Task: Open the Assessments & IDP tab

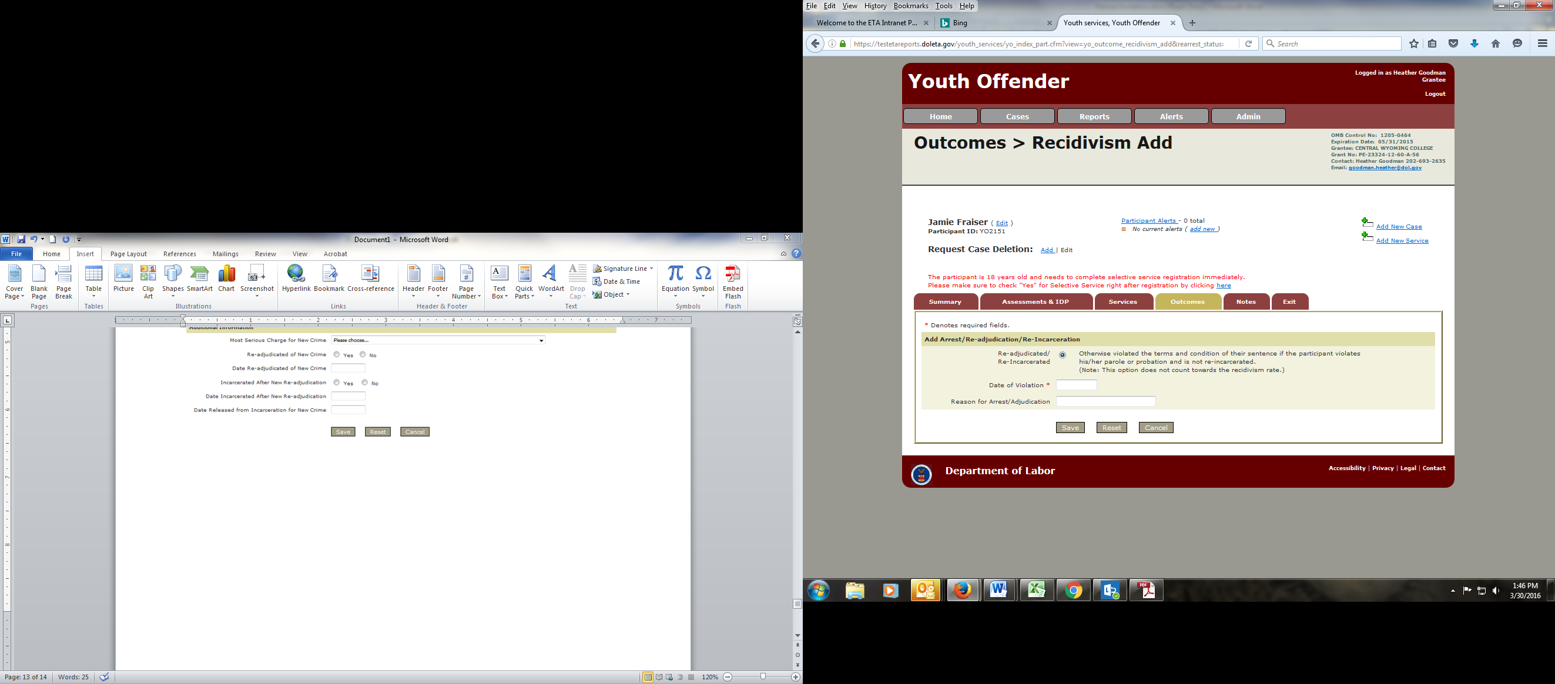Action: [1035, 302]
